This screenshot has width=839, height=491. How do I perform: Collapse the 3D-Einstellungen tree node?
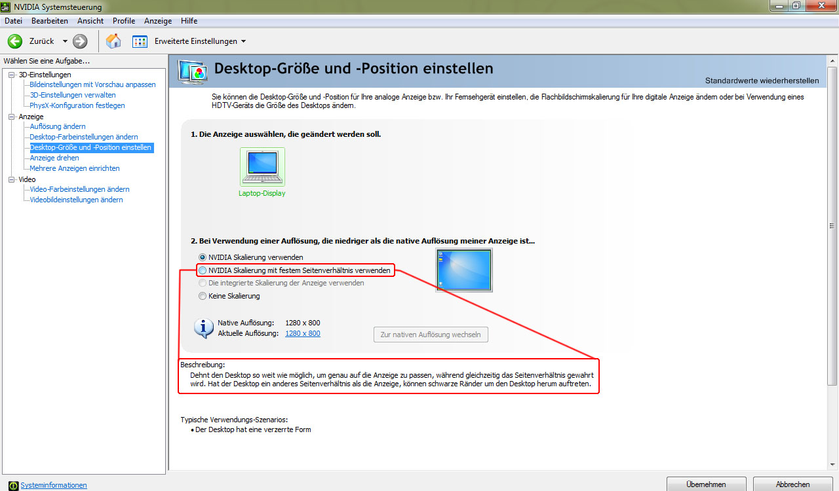click(11, 75)
